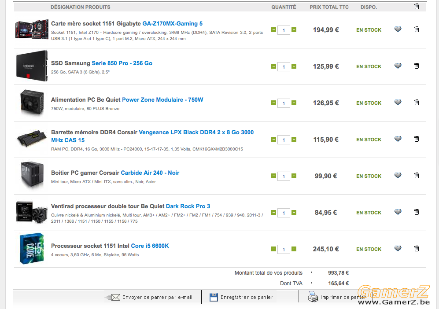Increase Dark Rock Pro 3 quantity
This screenshot has height=309, width=439.
pyautogui.click(x=294, y=213)
